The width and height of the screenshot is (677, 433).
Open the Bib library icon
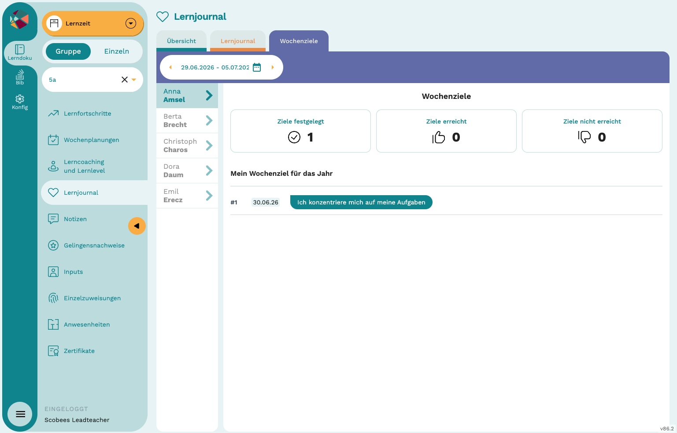click(20, 77)
